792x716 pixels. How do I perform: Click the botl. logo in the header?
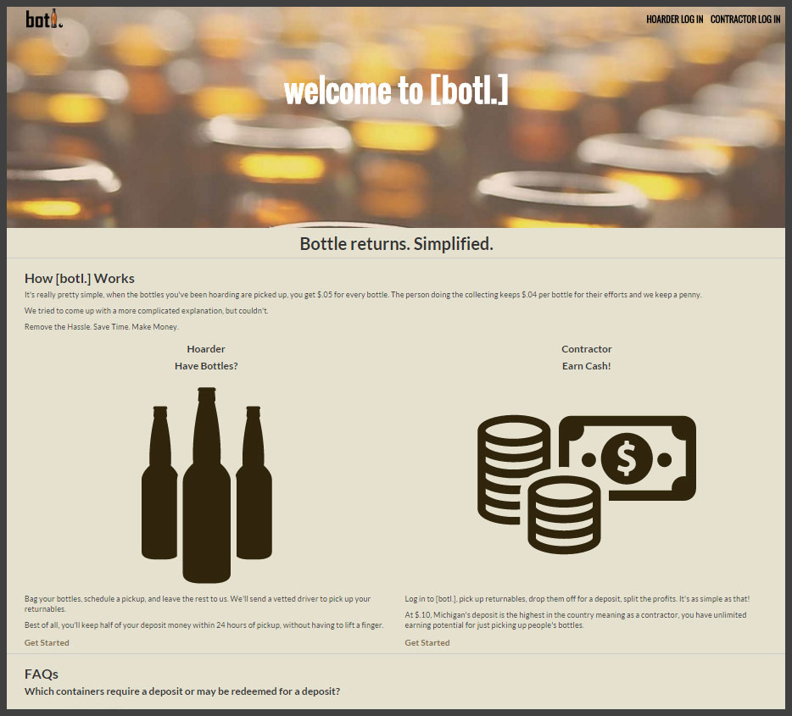[x=44, y=19]
